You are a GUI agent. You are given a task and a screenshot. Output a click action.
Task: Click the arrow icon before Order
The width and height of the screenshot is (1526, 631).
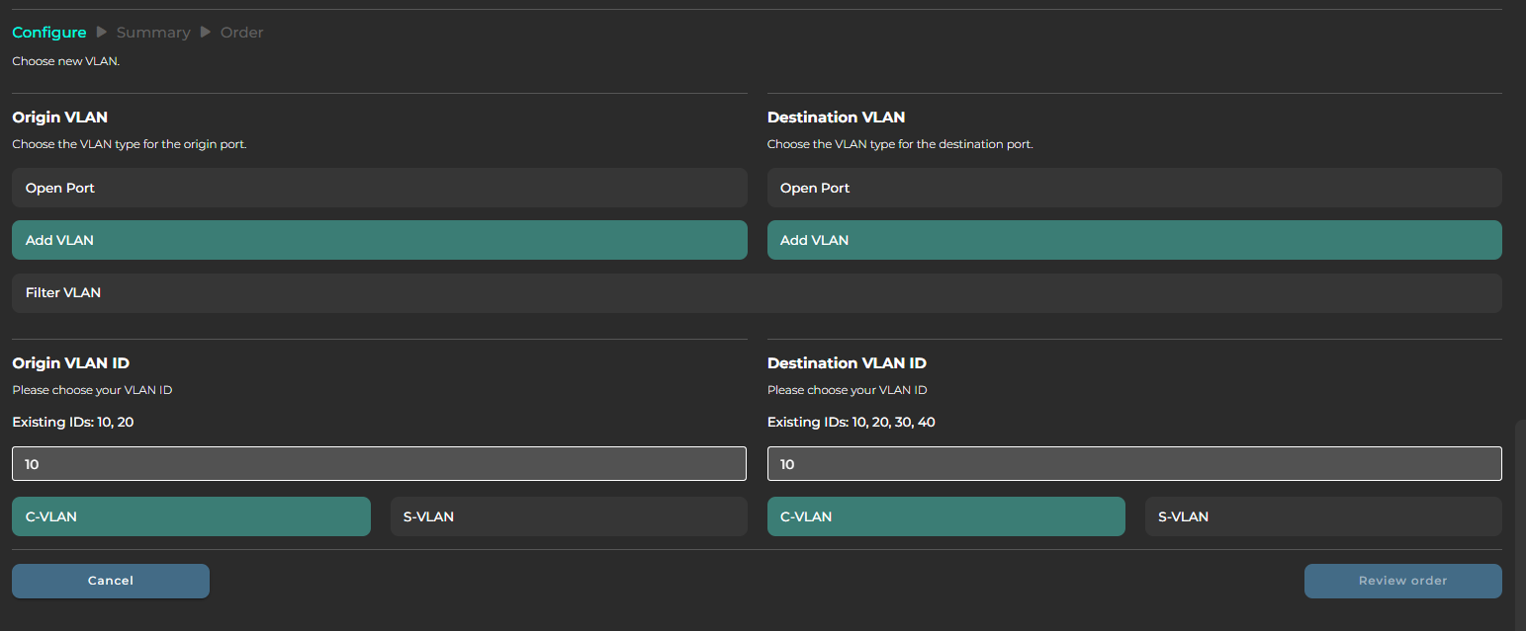(206, 33)
